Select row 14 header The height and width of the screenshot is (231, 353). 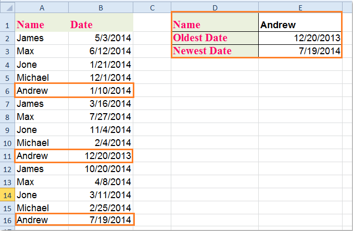(7, 194)
